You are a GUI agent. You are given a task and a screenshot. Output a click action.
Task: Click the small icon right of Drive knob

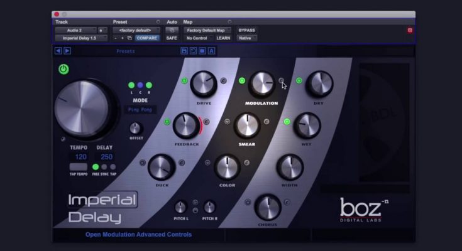coord(223,80)
